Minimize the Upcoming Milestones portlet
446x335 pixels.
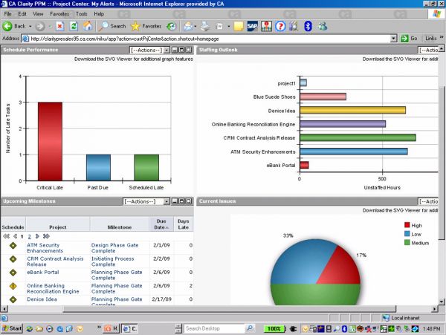coord(175,201)
